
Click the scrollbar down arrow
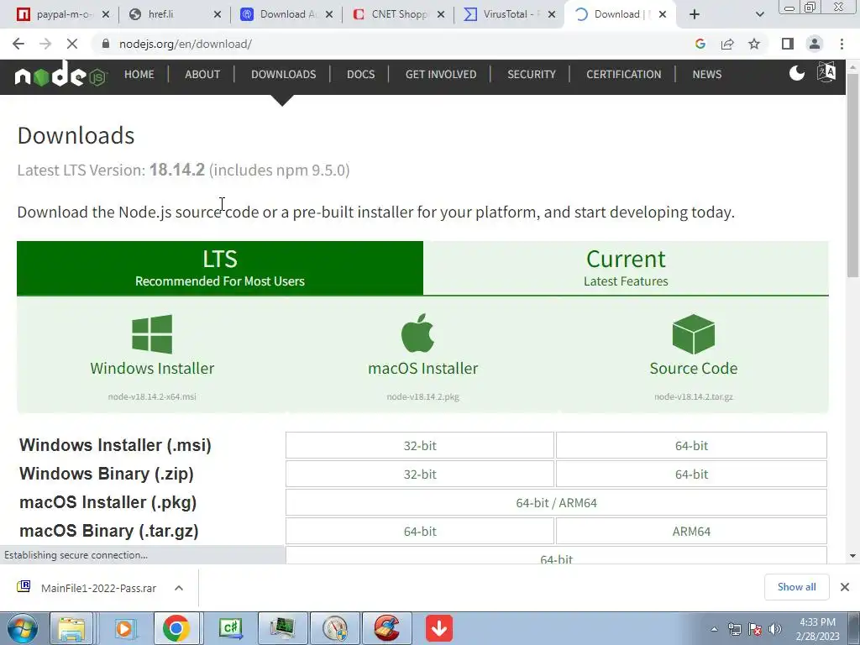853,556
